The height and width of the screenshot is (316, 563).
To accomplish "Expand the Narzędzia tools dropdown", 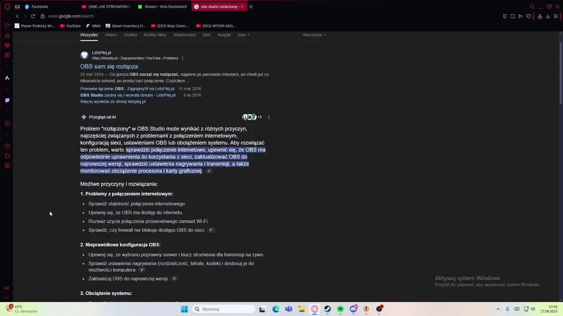I will (x=314, y=35).
